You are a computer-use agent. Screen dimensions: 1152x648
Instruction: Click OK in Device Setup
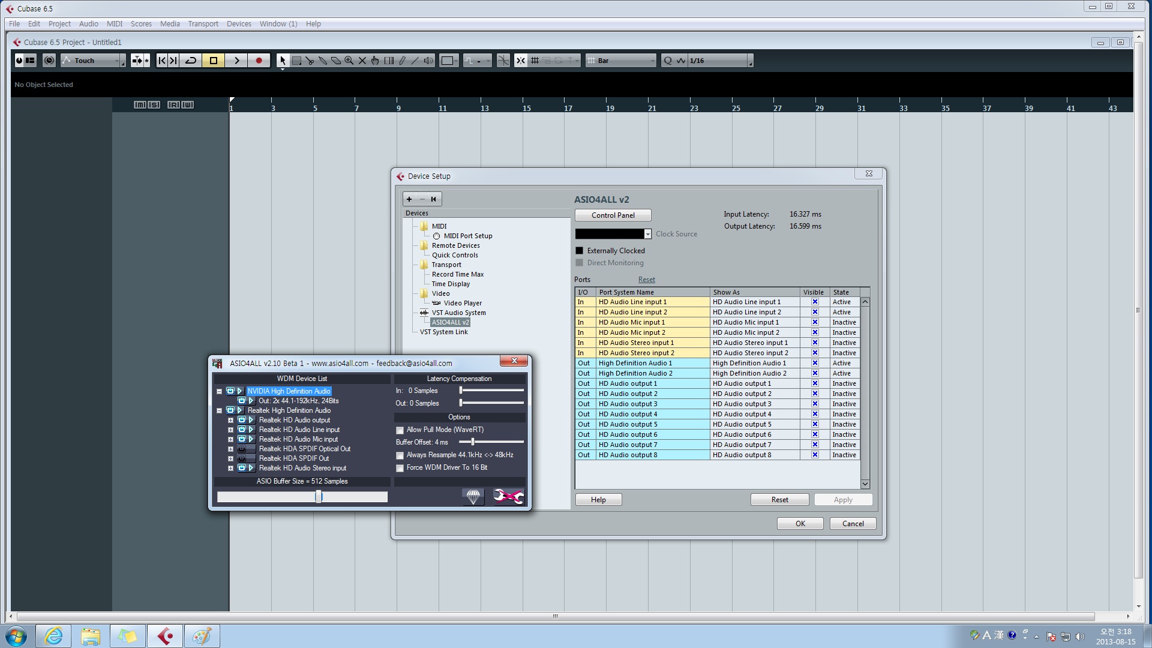tap(800, 524)
